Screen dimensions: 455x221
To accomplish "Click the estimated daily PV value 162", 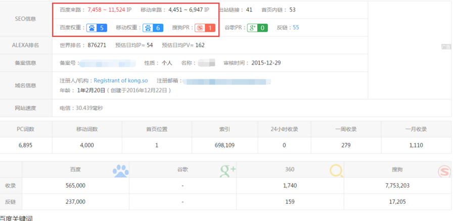I will [x=200, y=45].
